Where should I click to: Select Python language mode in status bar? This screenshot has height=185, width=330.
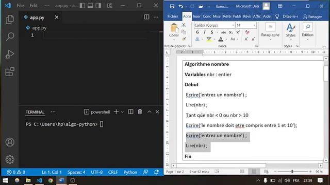(x=130, y=172)
